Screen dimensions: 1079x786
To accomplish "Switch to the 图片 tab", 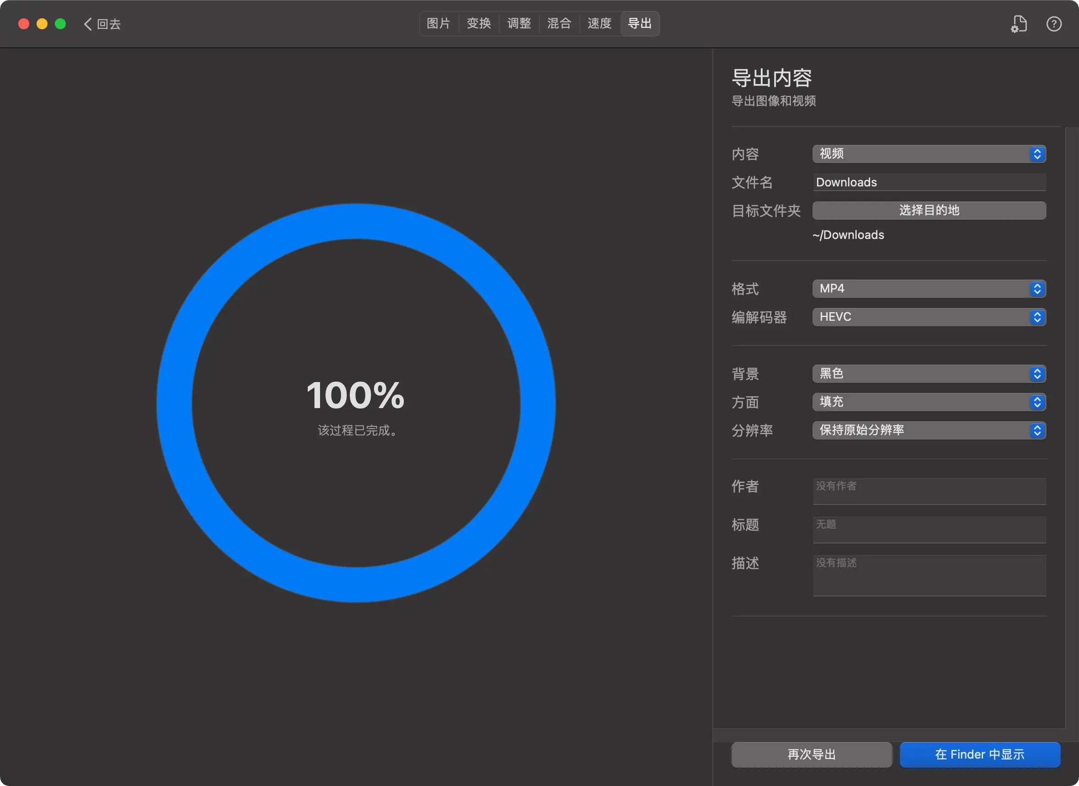I will [x=438, y=23].
